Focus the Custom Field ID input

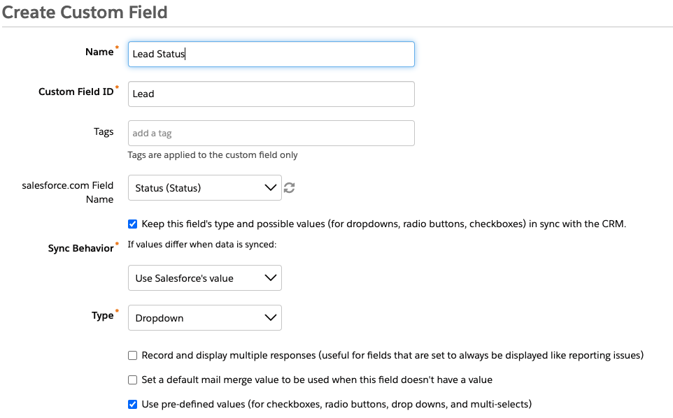pos(271,94)
